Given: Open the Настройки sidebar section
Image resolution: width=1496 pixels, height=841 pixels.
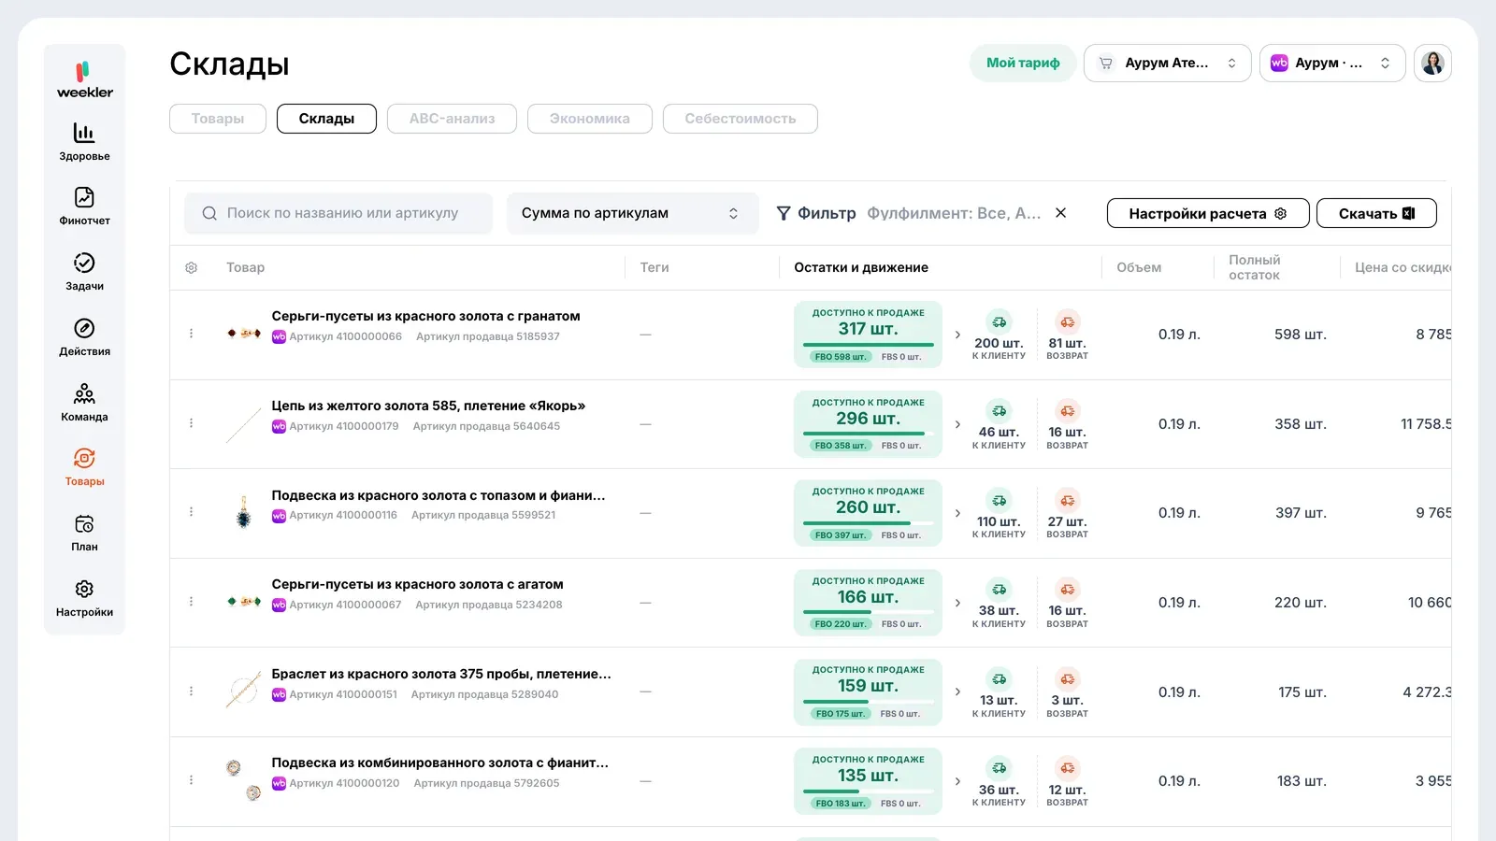Looking at the screenshot, I should pos(84,598).
